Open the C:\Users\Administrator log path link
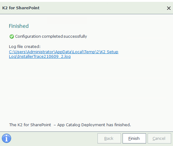 coord(64,52)
